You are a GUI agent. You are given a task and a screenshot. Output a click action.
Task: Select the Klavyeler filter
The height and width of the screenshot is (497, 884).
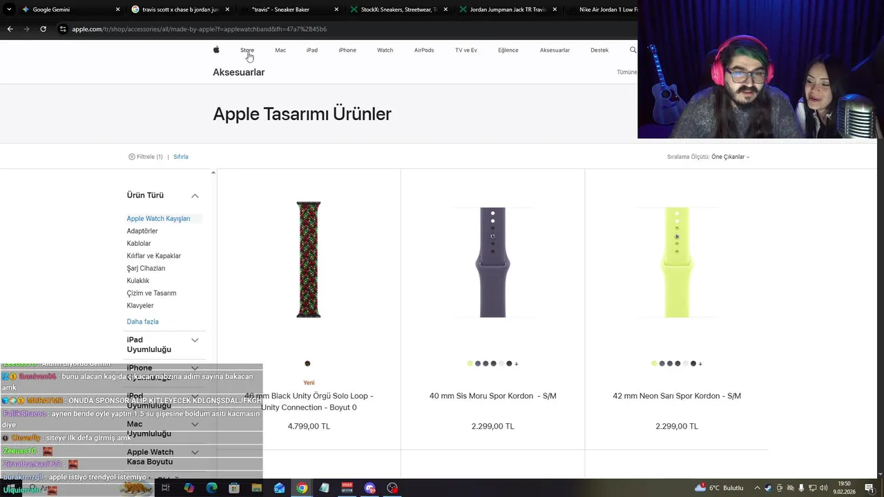pos(140,306)
